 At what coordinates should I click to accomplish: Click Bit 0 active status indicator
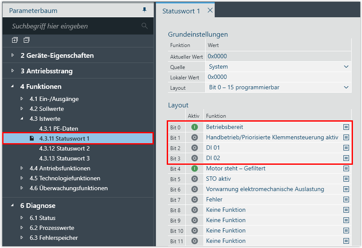pyautogui.click(x=194, y=127)
